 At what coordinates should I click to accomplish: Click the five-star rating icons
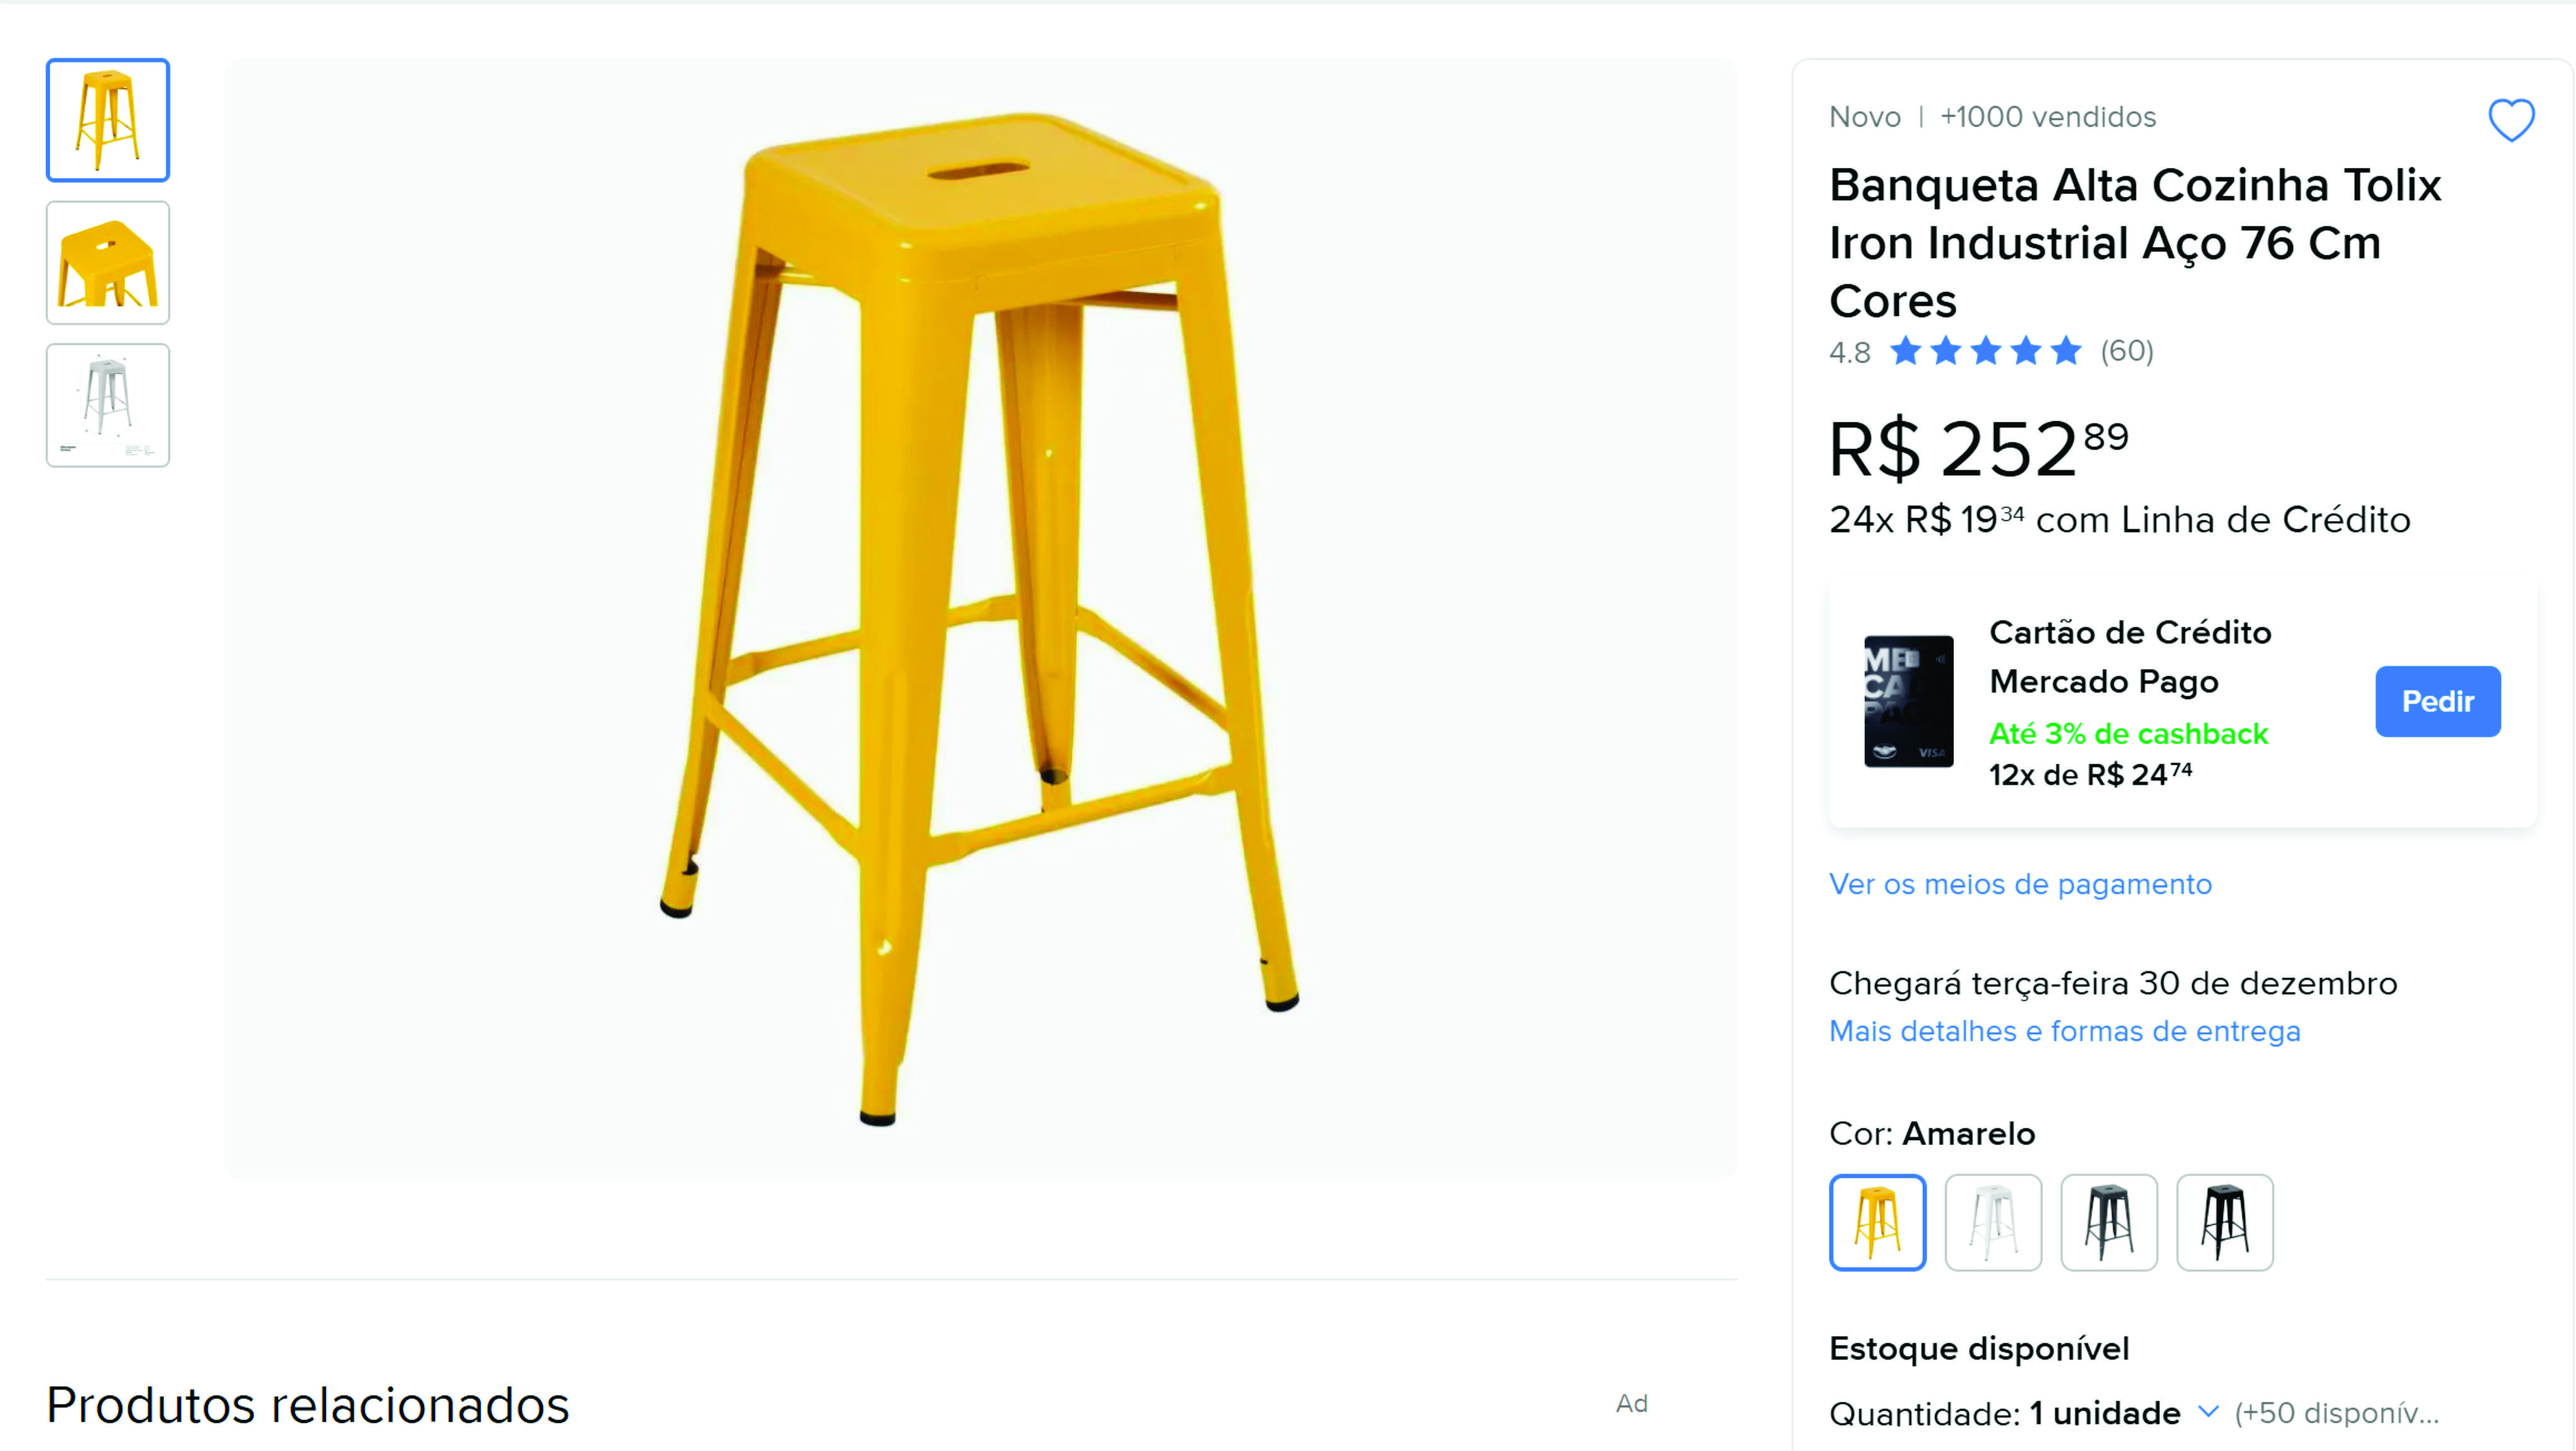coord(1985,351)
